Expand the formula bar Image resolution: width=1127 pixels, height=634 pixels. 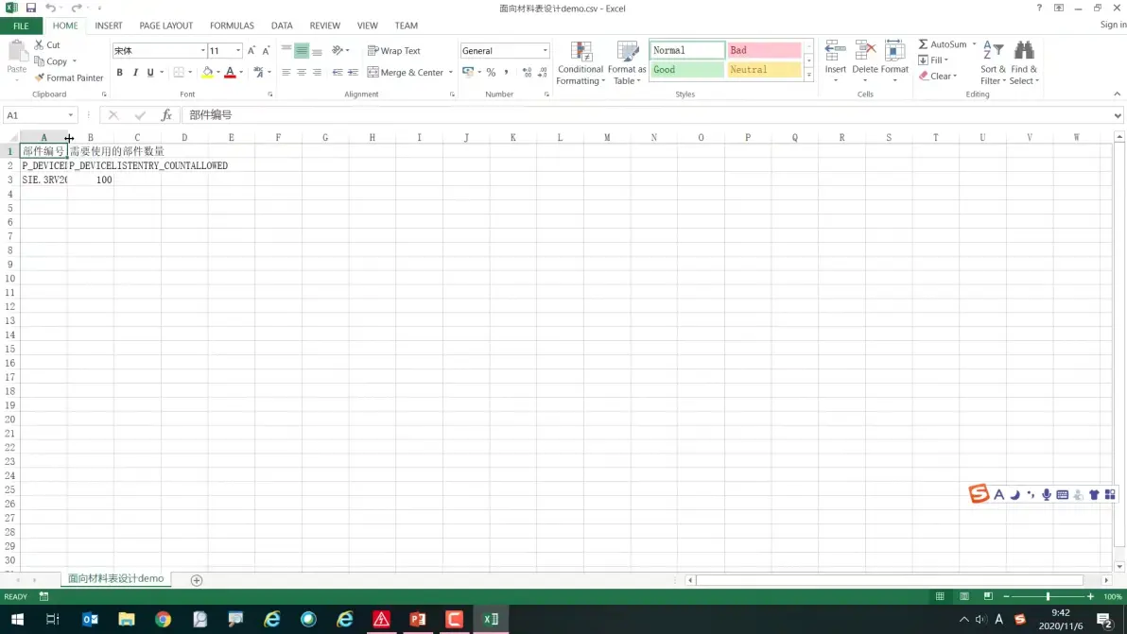click(x=1118, y=115)
